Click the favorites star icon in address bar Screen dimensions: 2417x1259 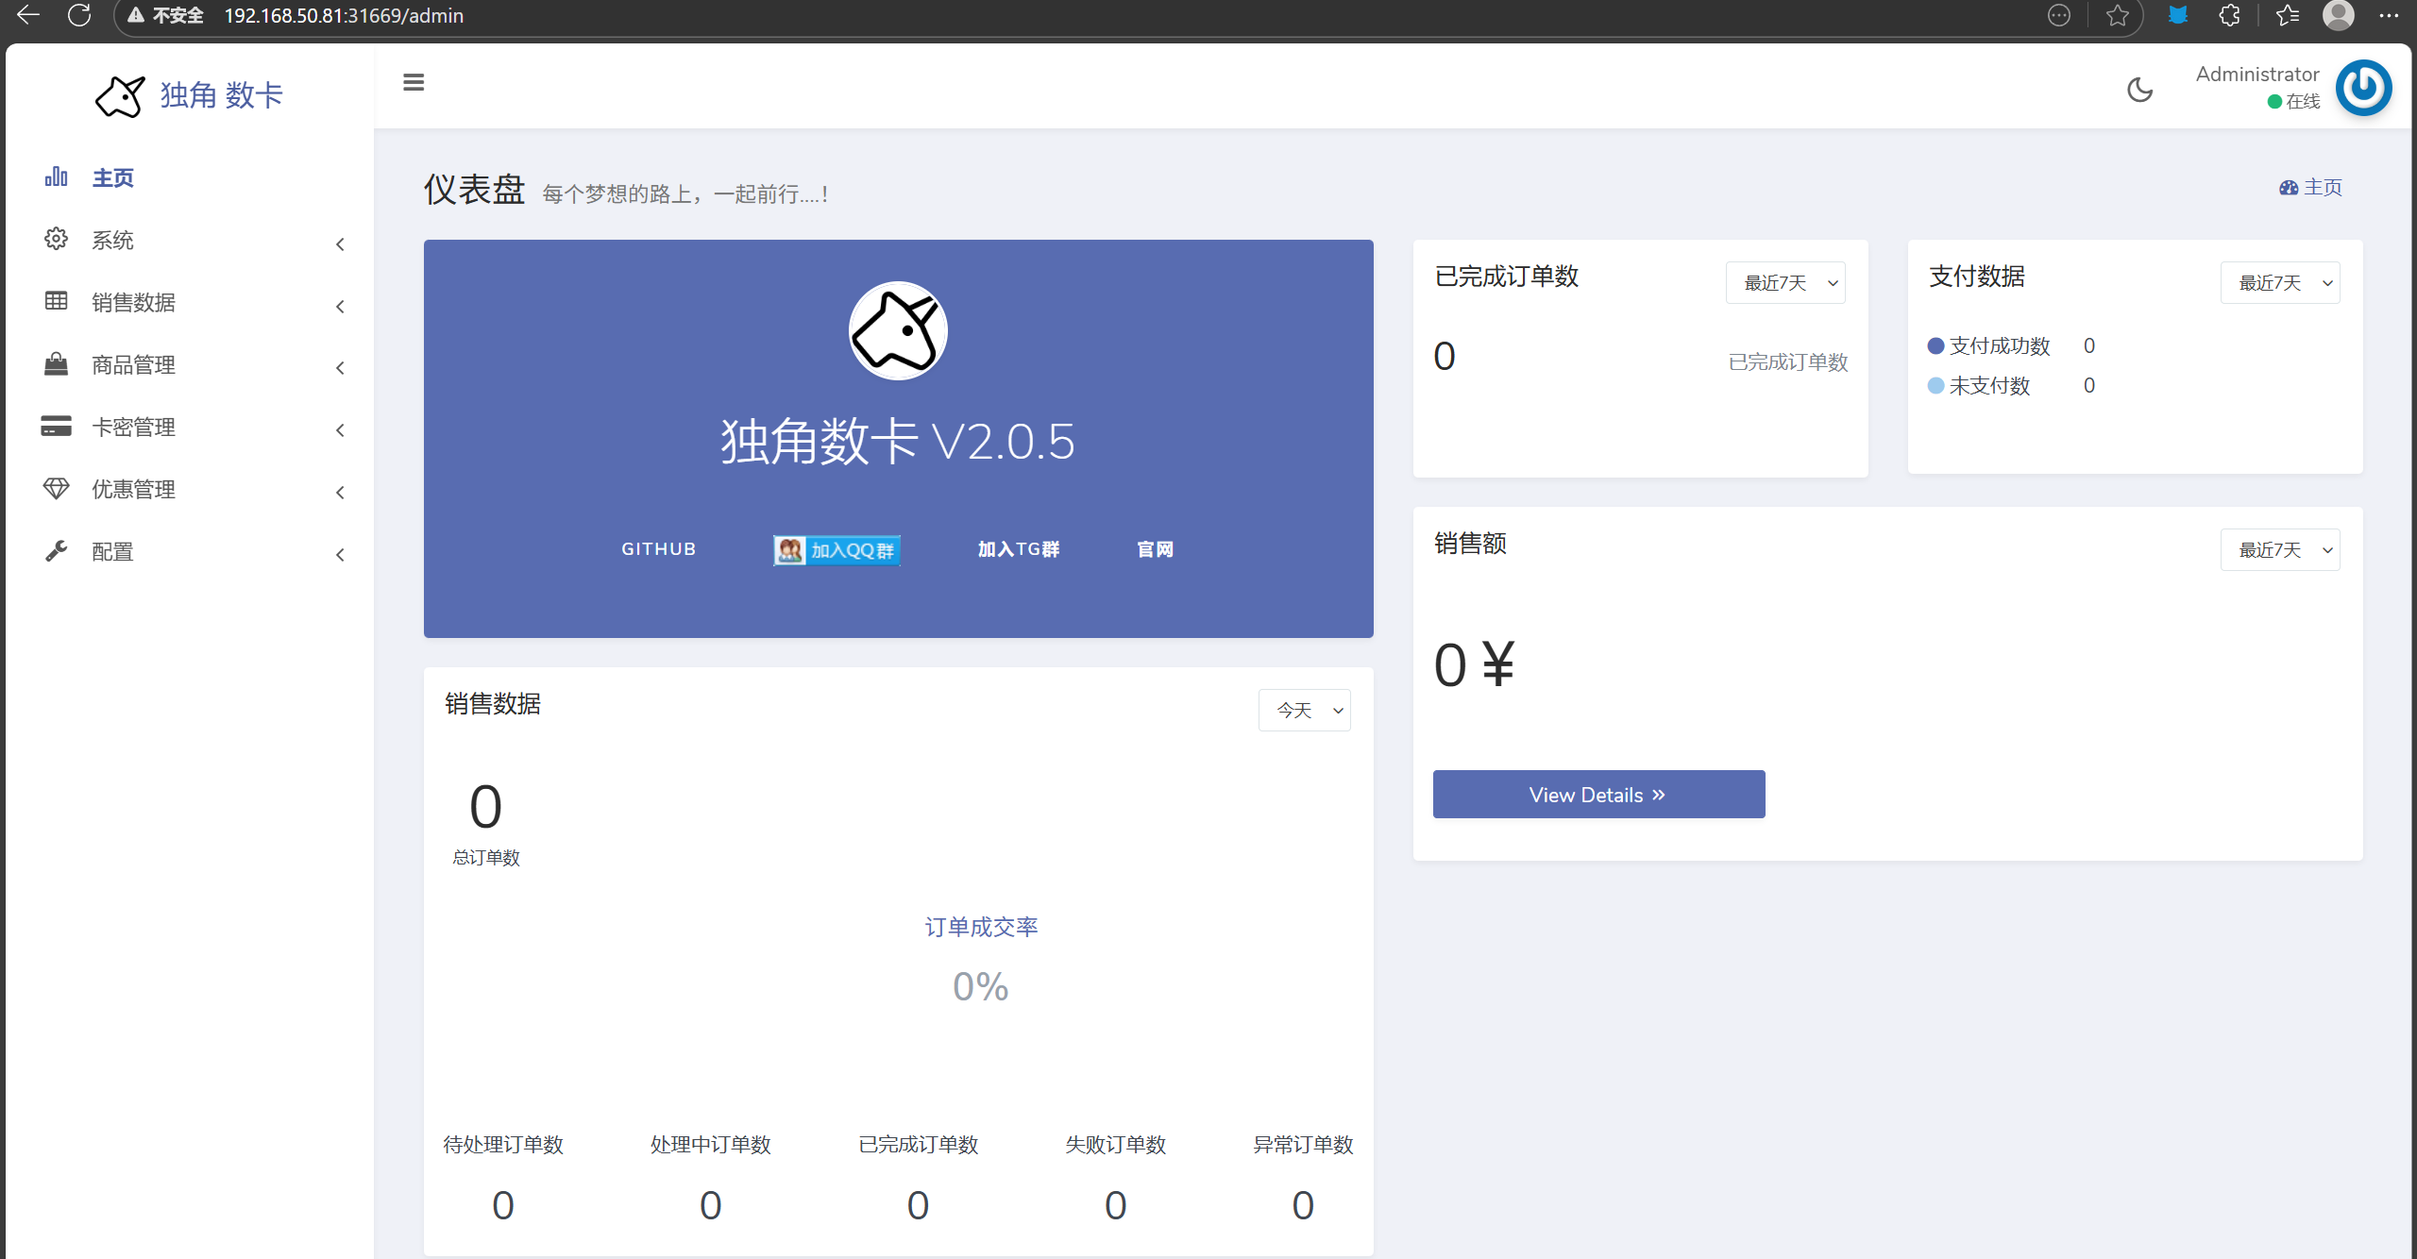click(2118, 15)
